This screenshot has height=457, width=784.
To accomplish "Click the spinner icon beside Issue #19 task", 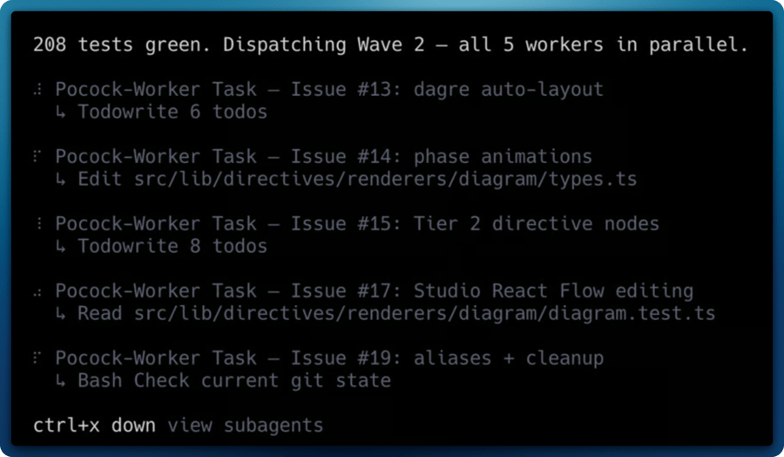I will coord(37,358).
